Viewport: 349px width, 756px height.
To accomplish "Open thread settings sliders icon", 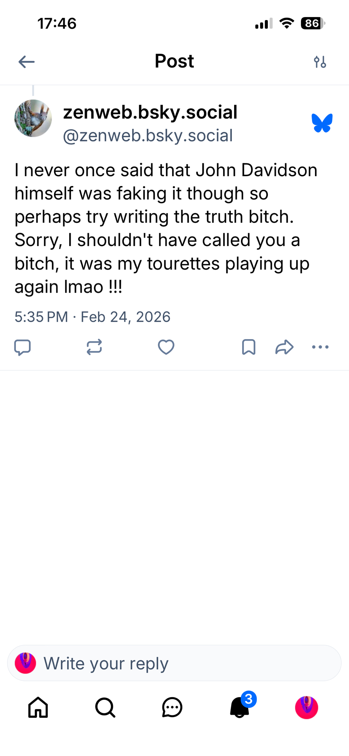I will coord(320,62).
